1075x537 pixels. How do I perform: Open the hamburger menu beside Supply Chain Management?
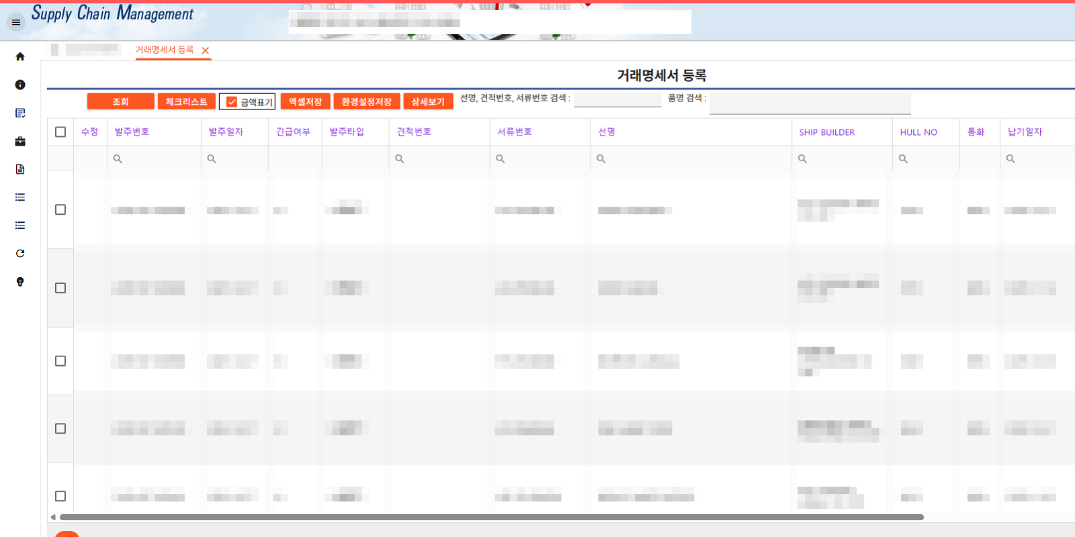click(x=16, y=22)
